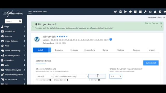This screenshot has height=93, width=166.
Task: Click info icon beside In Directory
Action: [99, 80]
